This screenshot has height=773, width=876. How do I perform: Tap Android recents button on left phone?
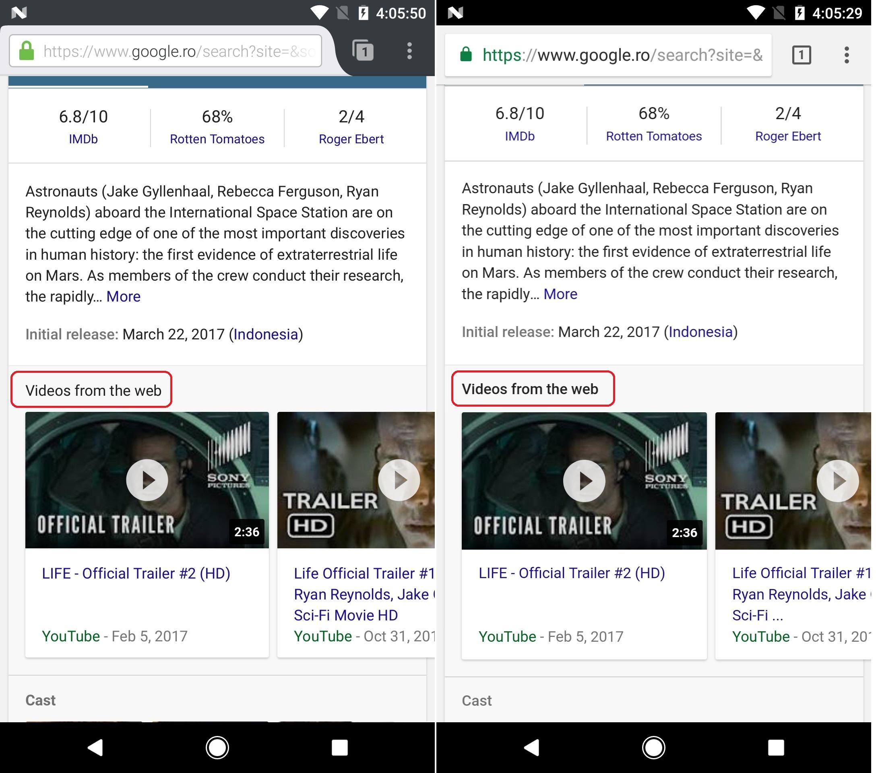click(340, 748)
